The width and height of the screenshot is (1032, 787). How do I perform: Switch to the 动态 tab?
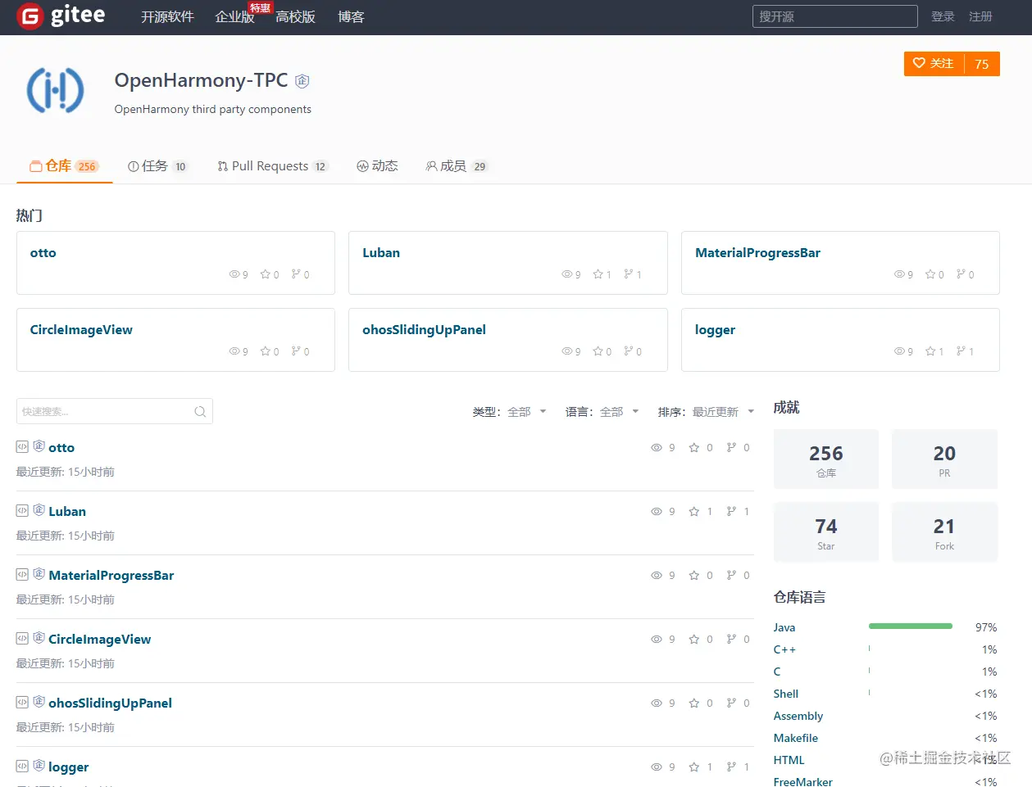(x=377, y=166)
